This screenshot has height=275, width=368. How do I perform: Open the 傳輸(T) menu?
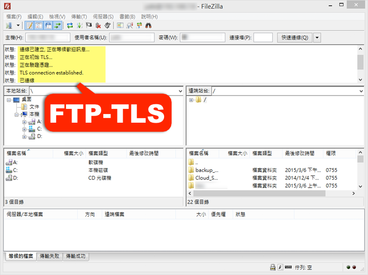point(79,17)
